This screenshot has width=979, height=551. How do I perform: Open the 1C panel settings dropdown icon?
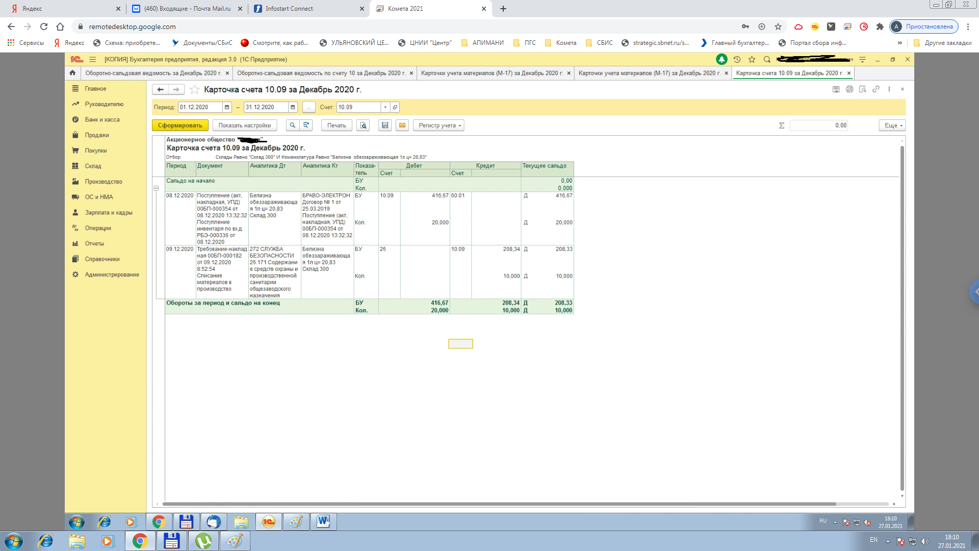point(862,60)
